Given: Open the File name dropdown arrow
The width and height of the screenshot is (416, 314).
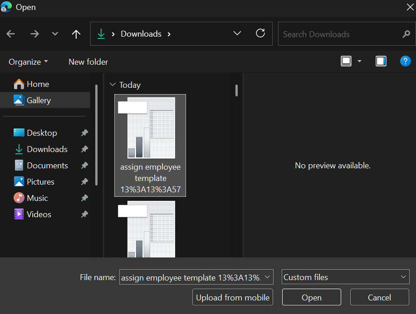Looking at the screenshot, I should click(268, 277).
